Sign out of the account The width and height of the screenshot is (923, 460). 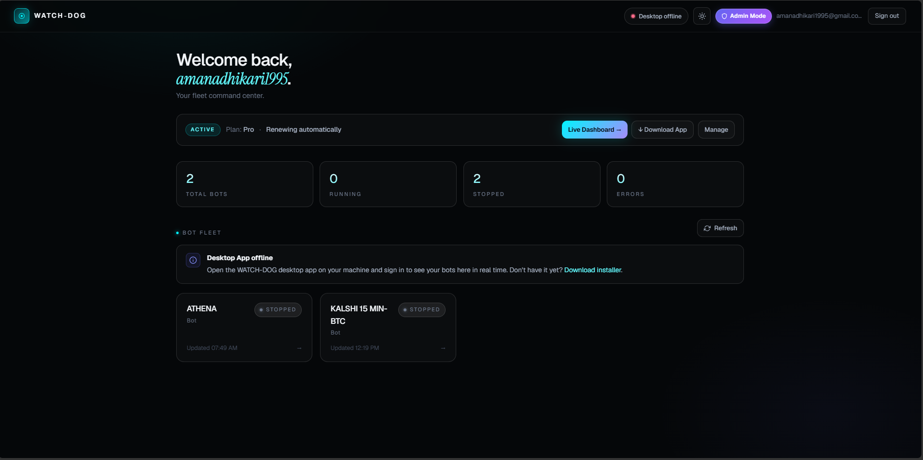(887, 16)
